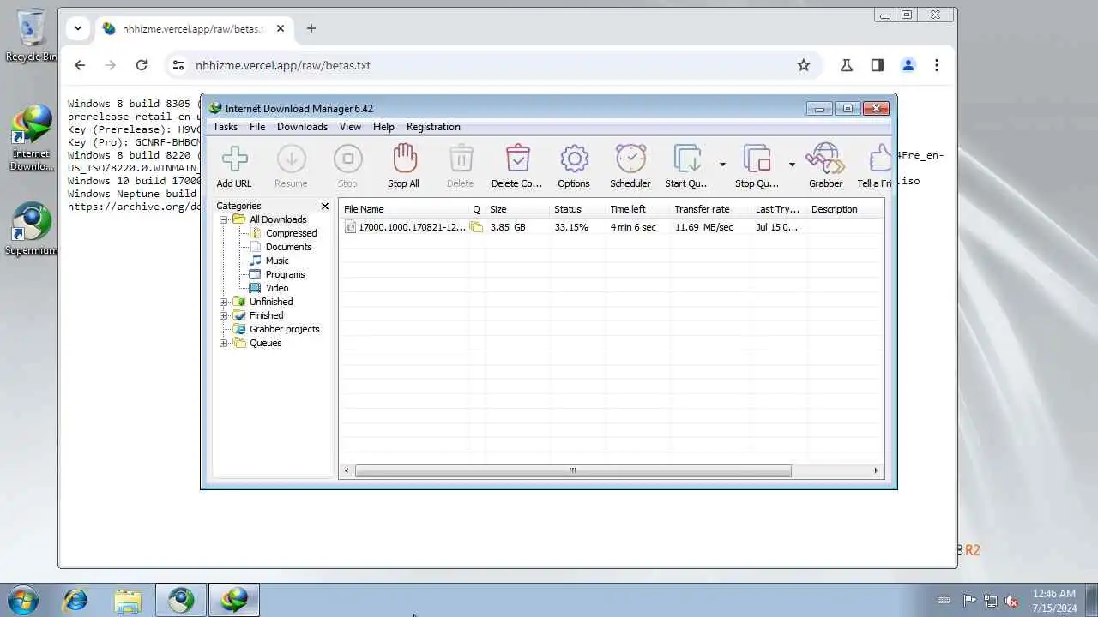Select the Finished category
The height and width of the screenshot is (617, 1098).
point(266,315)
